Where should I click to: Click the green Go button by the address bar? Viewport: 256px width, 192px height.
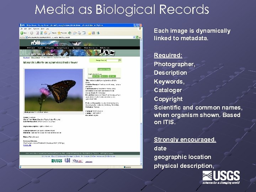(x=137, y=37)
